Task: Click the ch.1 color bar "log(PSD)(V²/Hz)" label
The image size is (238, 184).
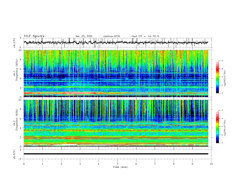Action: (x=225, y=78)
